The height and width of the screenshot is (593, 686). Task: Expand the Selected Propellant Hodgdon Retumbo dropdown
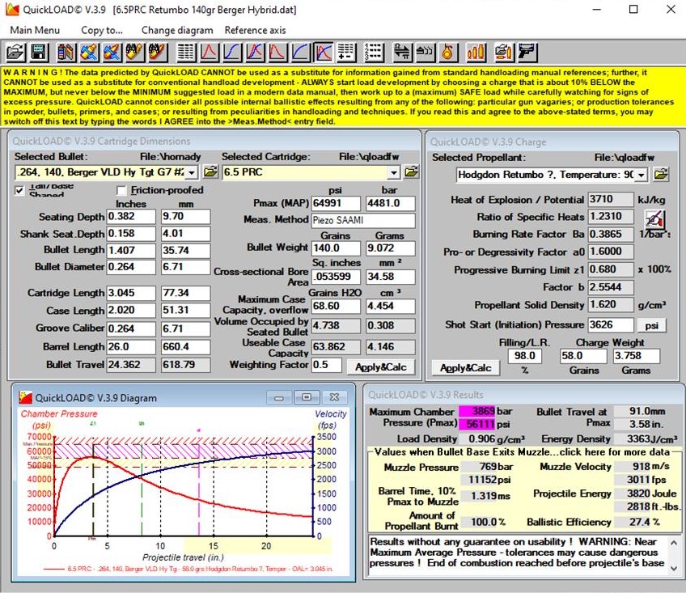[642, 175]
